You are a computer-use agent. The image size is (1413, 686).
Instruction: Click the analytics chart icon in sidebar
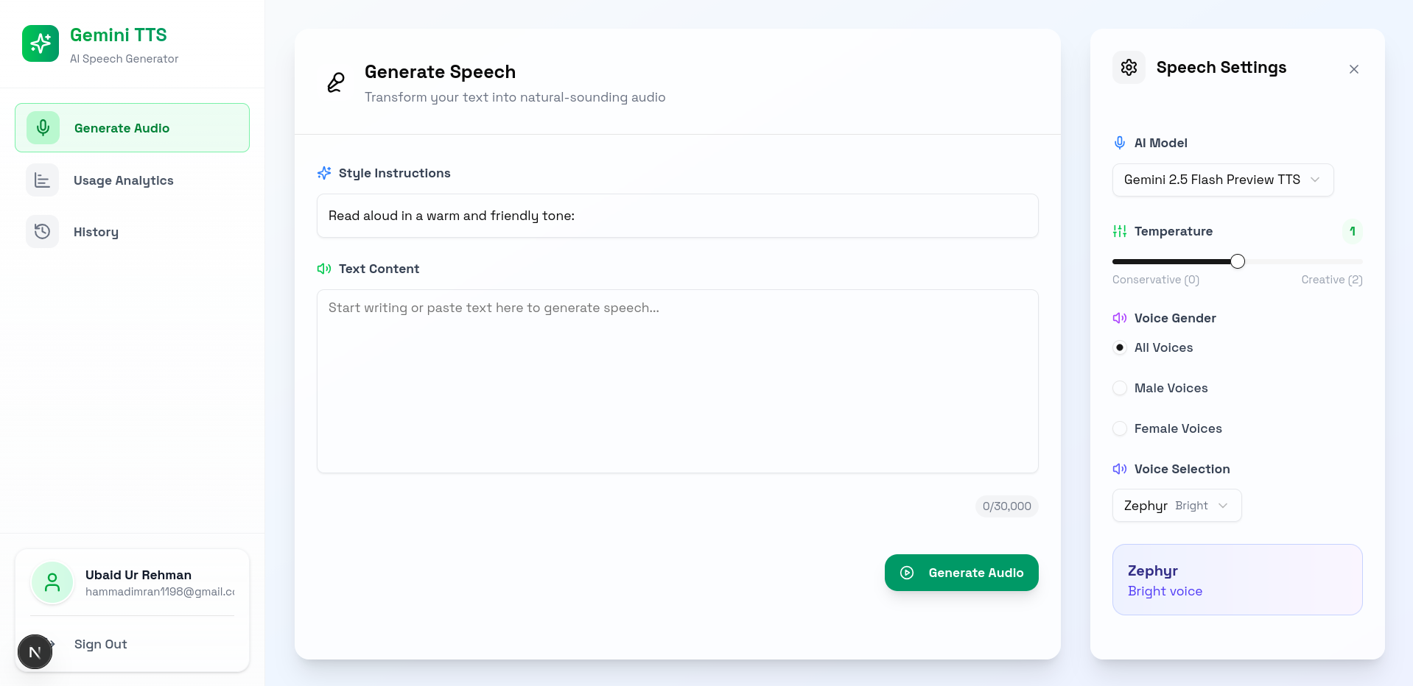click(42, 180)
